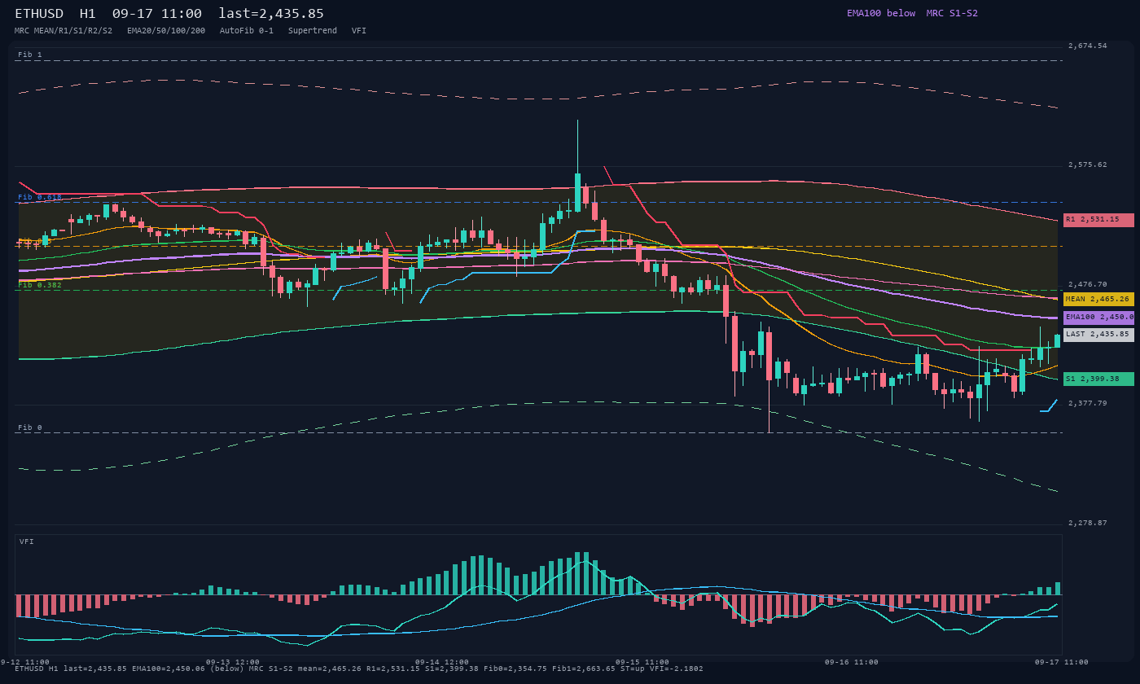This screenshot has height=684, width=1140.
Task: Click the 09-16 11:00 time axis label
Action: coord(851,662)
